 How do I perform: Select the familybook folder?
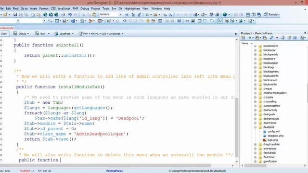pos(269,153)
